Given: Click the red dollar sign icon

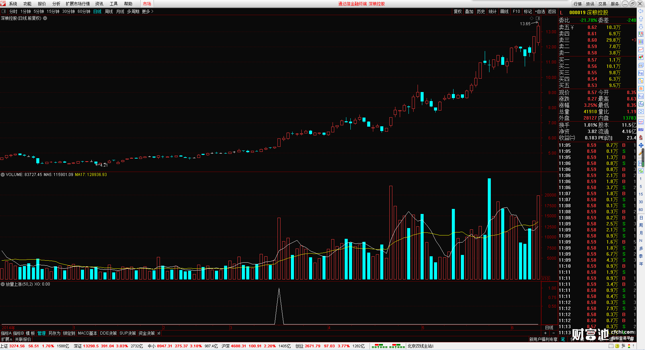Looking at the screenshot, I should pos(641,137).
